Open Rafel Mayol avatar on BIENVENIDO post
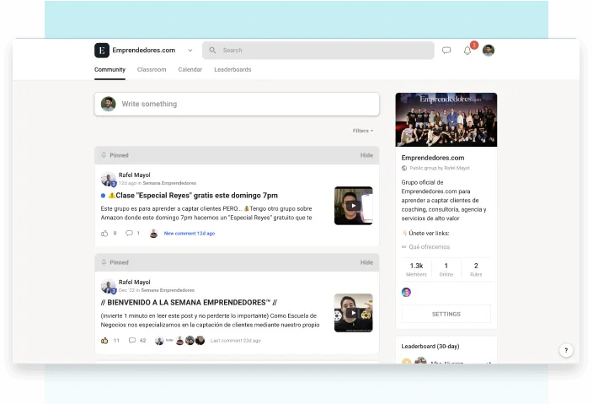The width and height of the screenshot is (593, 404). tap(108, 286)
